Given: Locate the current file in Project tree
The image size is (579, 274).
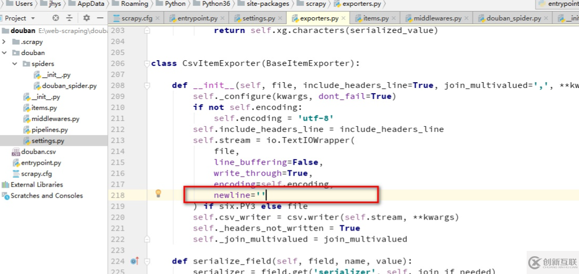Looking at the screenshot, I should click(x=55, y=18).
